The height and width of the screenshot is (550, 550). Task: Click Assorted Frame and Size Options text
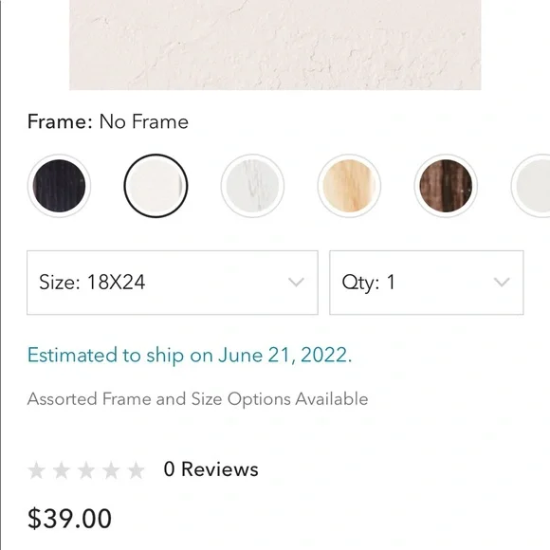[x=198, y=399]
